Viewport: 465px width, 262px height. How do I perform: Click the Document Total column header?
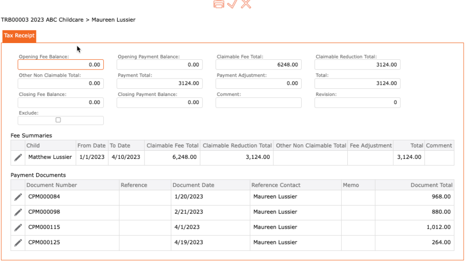tap(415, 185)
